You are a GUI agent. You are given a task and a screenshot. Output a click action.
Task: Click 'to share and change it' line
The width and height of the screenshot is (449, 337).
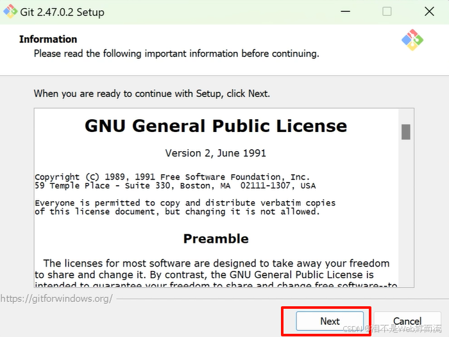(204, 275)
